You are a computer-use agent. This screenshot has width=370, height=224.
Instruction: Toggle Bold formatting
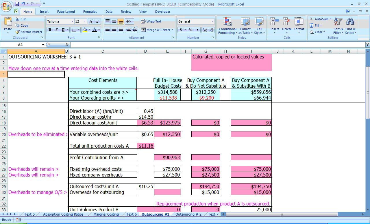[x=50, y=30]
